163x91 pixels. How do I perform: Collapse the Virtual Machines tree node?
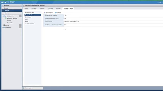[x=3, y=16]
